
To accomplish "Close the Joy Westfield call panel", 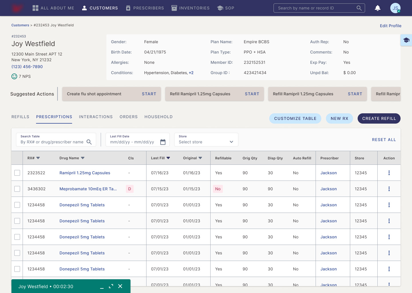I will tap(120, 286).
